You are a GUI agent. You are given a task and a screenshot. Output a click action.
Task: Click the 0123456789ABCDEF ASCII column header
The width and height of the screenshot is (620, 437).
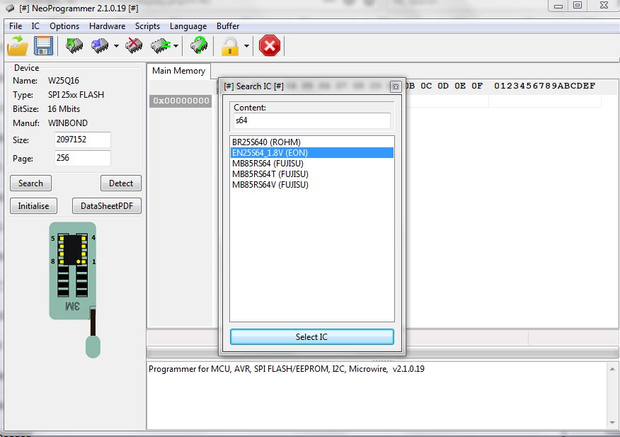[544, 86]
